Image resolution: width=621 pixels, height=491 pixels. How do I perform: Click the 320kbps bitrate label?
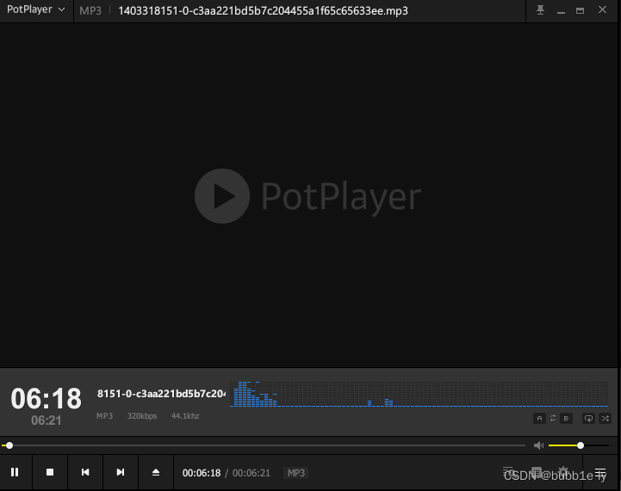click(x=142, y=416)
